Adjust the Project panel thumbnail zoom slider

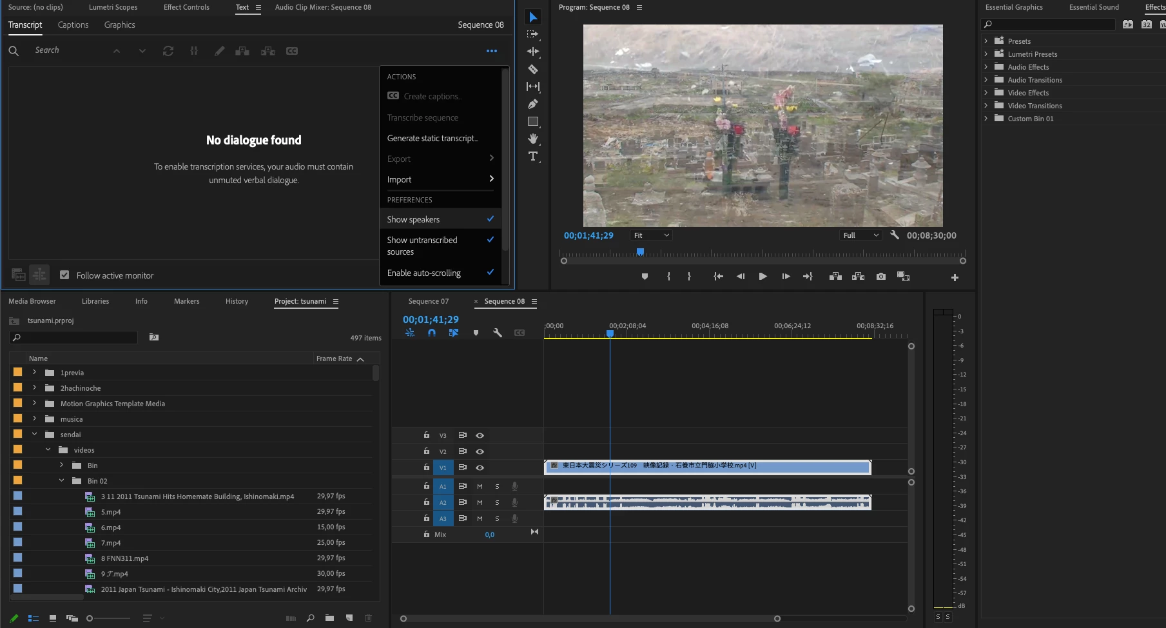click(90, 618)
